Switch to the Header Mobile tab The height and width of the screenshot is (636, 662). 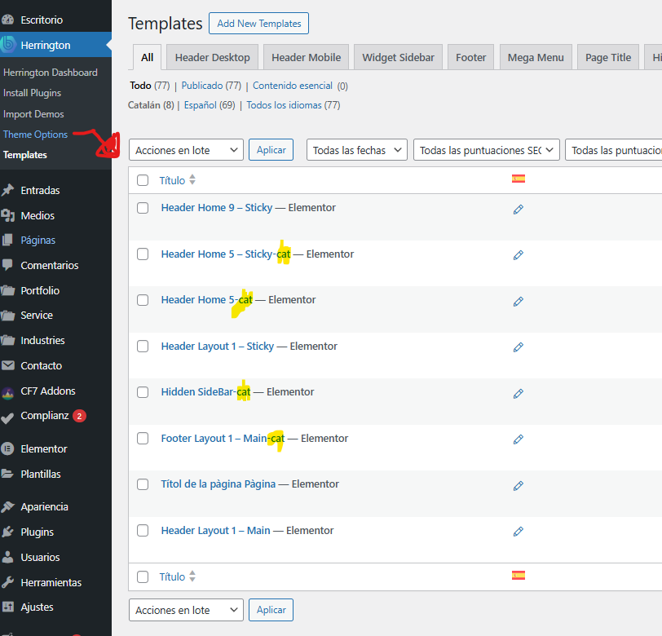point(307,58)
